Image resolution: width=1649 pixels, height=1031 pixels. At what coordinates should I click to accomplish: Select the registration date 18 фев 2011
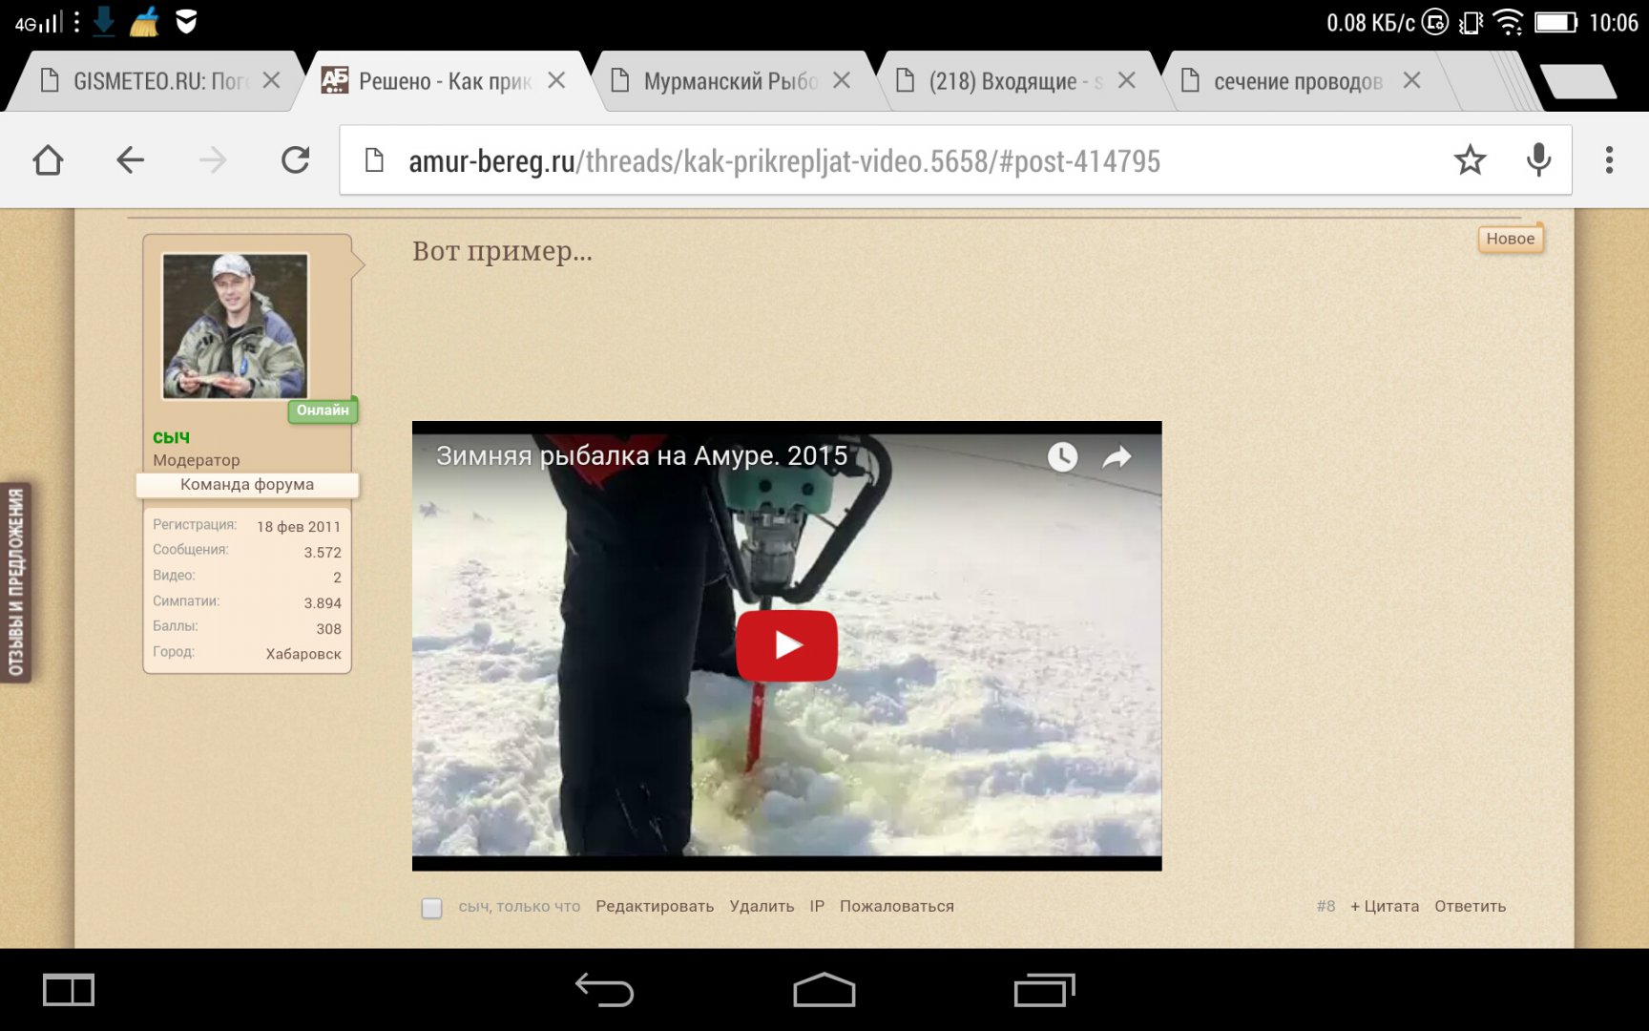(x=299, y=527)
